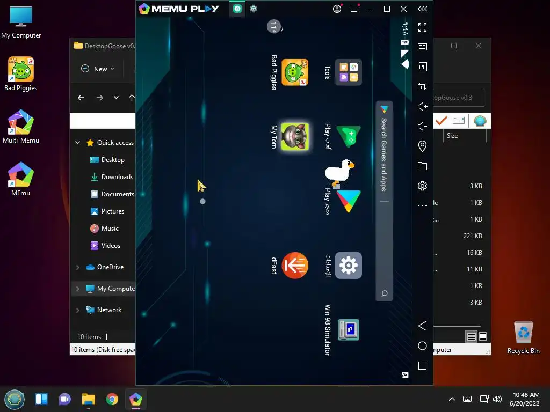550x412 pixels.
Task: Open shared folder from MEmu sidebar
Action: point(422,166)
